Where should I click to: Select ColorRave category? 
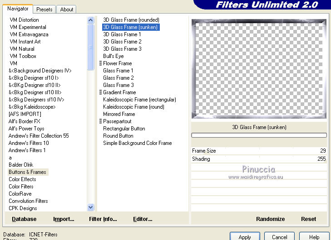click(x=20, y=194)
